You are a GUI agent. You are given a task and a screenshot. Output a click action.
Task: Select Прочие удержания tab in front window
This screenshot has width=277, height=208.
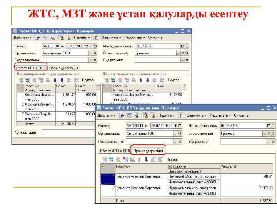click(148, 151)
